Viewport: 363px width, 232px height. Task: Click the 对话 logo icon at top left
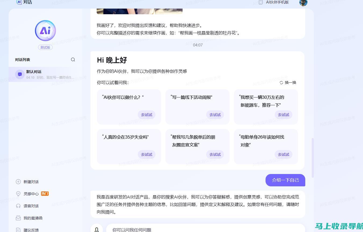[x=19, y=2]
